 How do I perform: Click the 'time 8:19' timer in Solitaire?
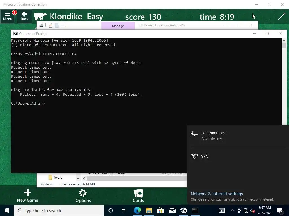[217, 17]
